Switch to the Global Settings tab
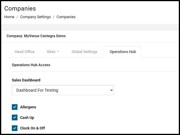This screenshot has width=180, height=135. point(84,52)
